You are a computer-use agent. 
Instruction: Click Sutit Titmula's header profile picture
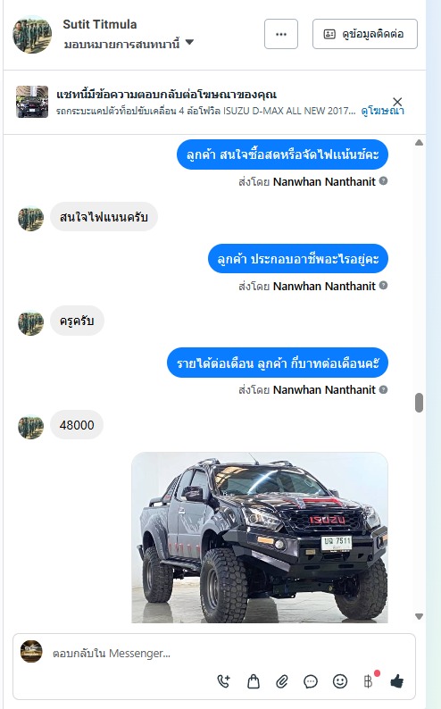click(32, 34)
